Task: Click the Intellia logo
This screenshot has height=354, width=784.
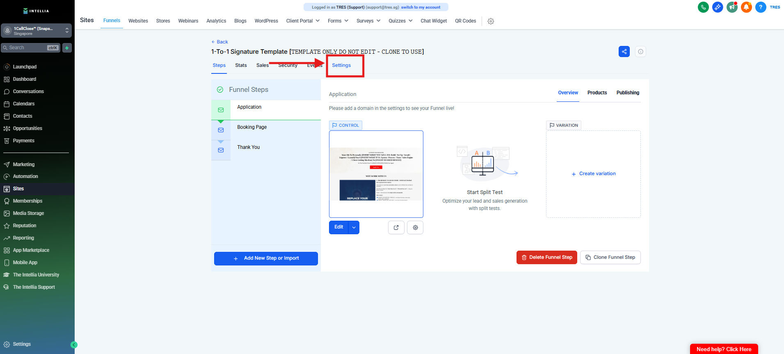Action: pyautogui.click(x=36, y=11)
